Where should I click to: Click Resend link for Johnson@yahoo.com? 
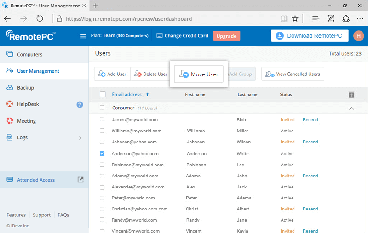coord(310,142)
